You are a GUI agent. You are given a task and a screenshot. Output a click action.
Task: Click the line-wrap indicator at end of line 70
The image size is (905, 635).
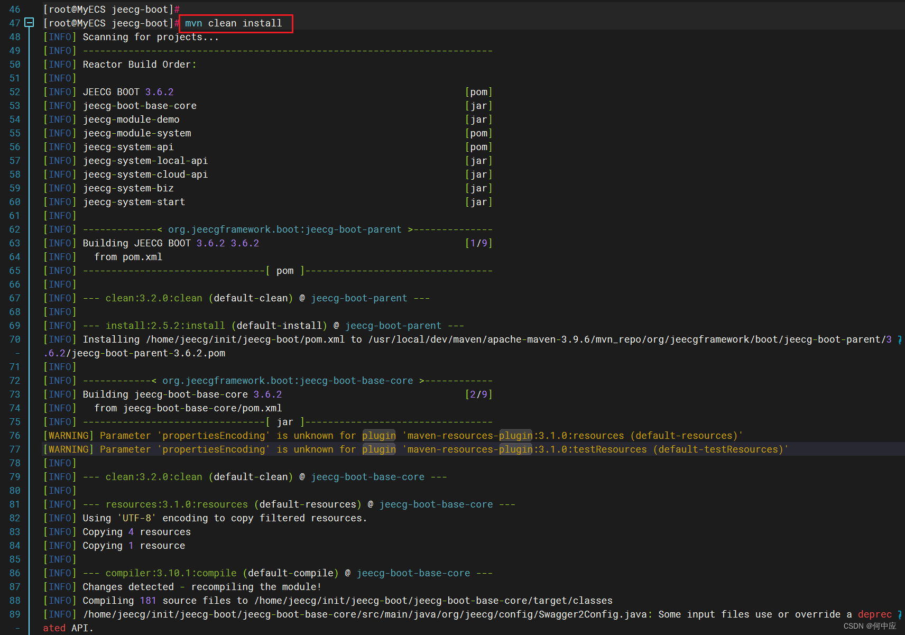coord(900,339)
